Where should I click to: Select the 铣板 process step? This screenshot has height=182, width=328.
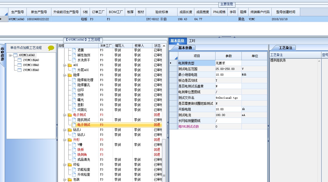(80, 150)
